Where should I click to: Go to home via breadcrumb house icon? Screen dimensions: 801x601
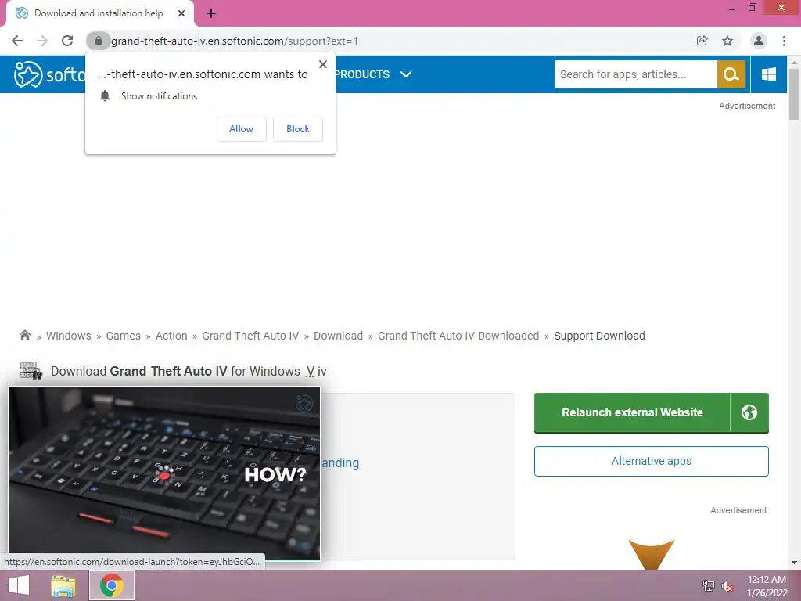[24, 335]
